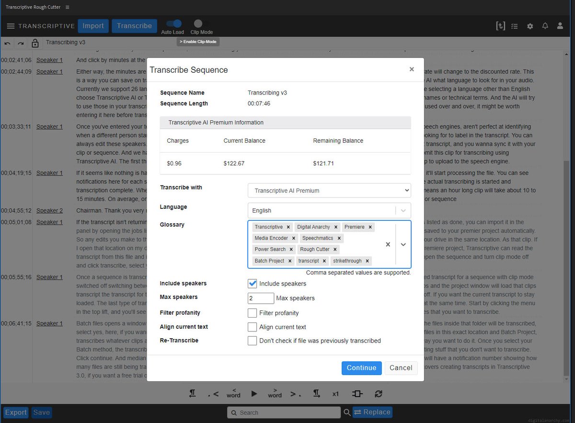Jump to previous paragraph icon
Viewport: 575px width, 423px height.
[x=192, y=393]
